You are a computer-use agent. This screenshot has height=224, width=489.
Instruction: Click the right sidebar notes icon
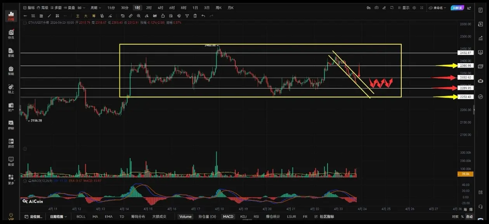coord(481,9)
